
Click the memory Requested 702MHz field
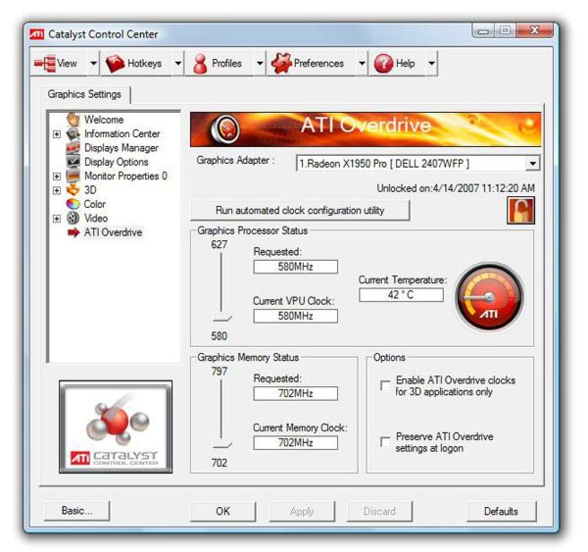[295, 393]
